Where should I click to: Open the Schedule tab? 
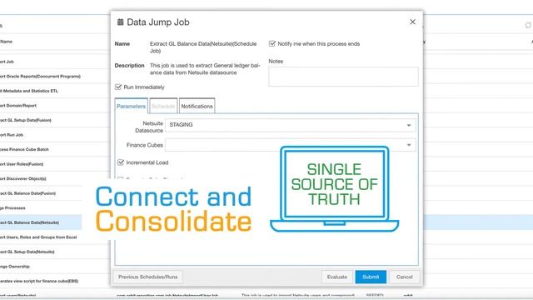pos(163,106)
